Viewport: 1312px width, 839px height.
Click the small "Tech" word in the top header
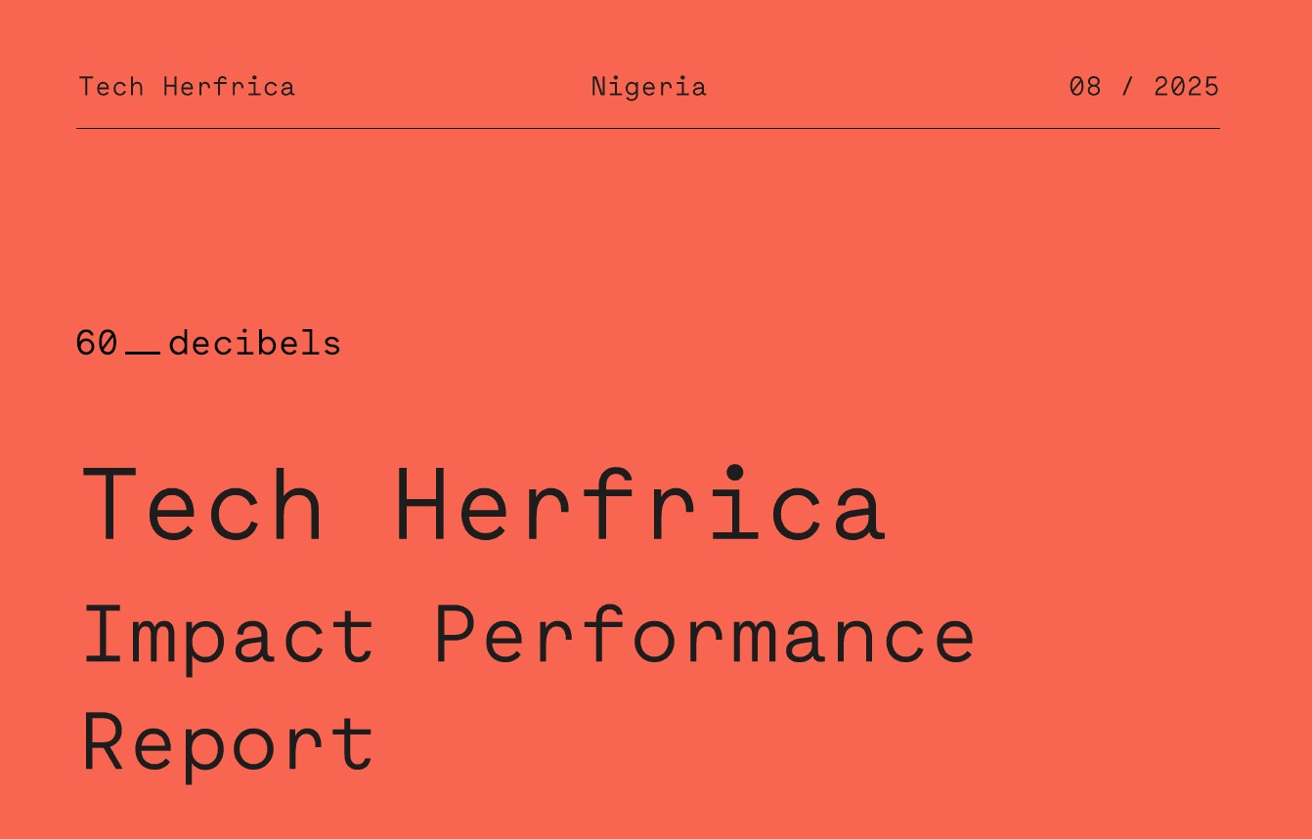coord(111,87)
